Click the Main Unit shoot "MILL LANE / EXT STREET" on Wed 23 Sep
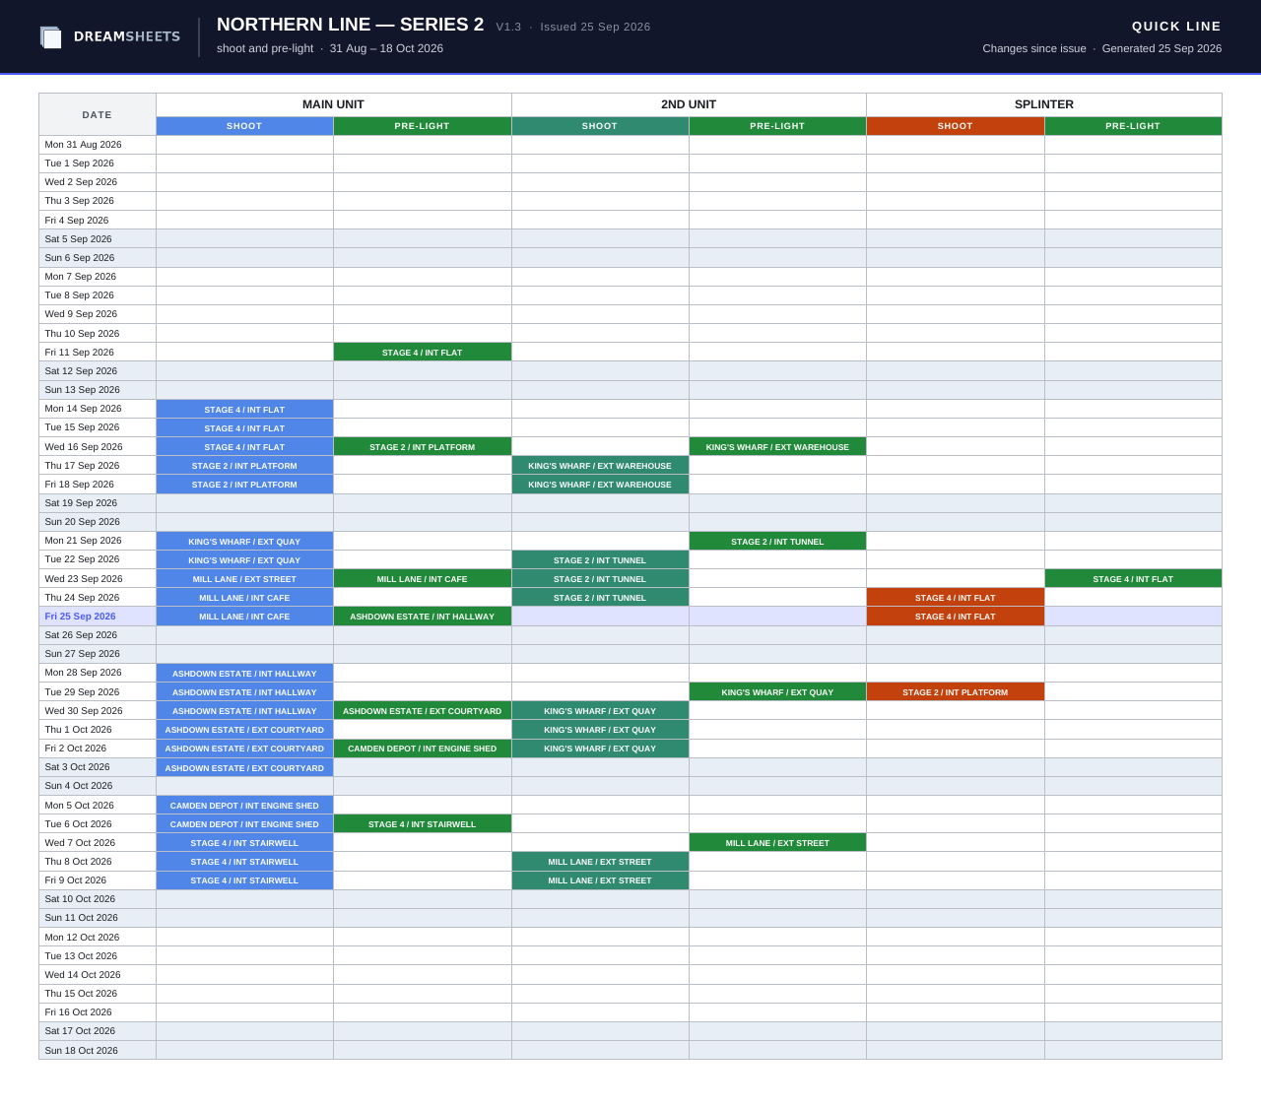 [x=244, y=579]
